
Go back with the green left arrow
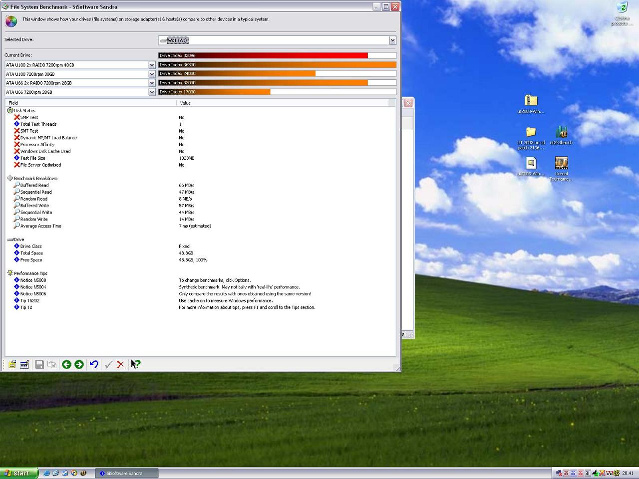[66, 365]
